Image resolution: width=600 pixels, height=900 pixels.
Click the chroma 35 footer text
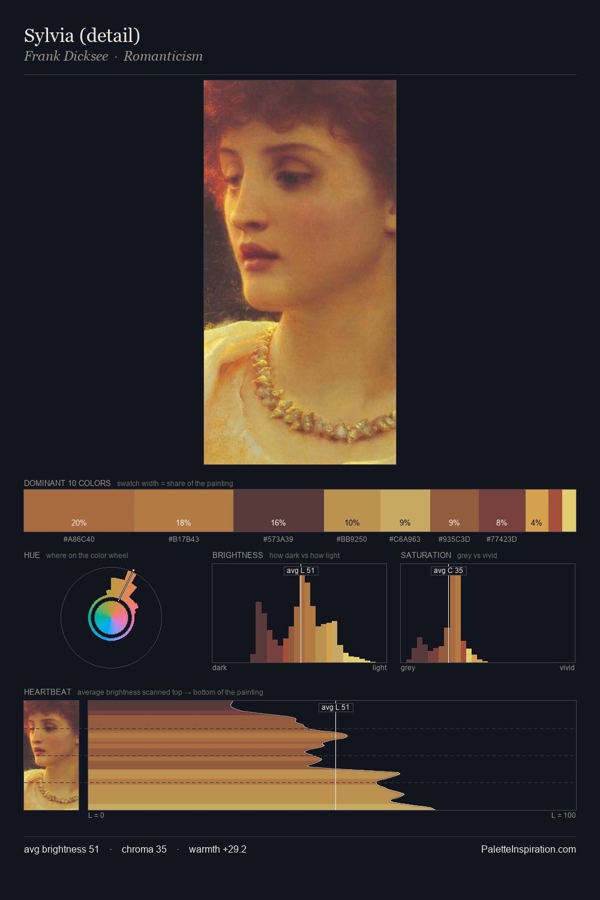pyautogui.click(x=144, y=849)
